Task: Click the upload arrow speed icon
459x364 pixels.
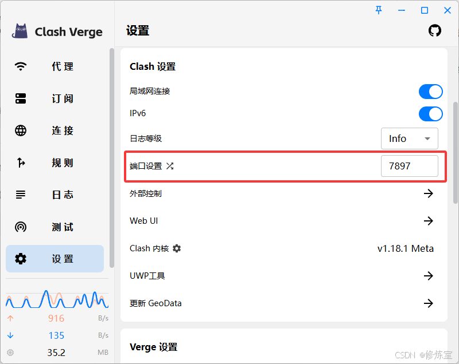Action: click(10, 318)
